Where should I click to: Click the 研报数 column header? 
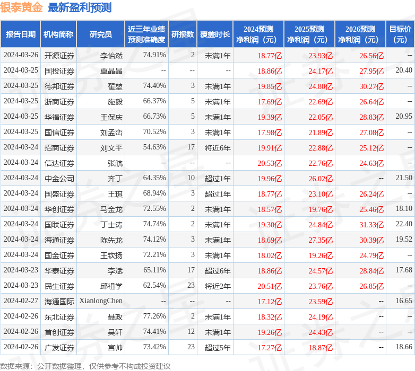tap(183, 34)
